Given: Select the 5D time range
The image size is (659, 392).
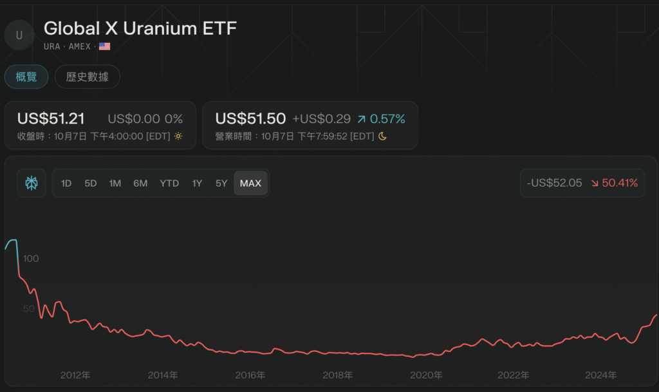Looking at the screenshot, I should click(91, 183).
